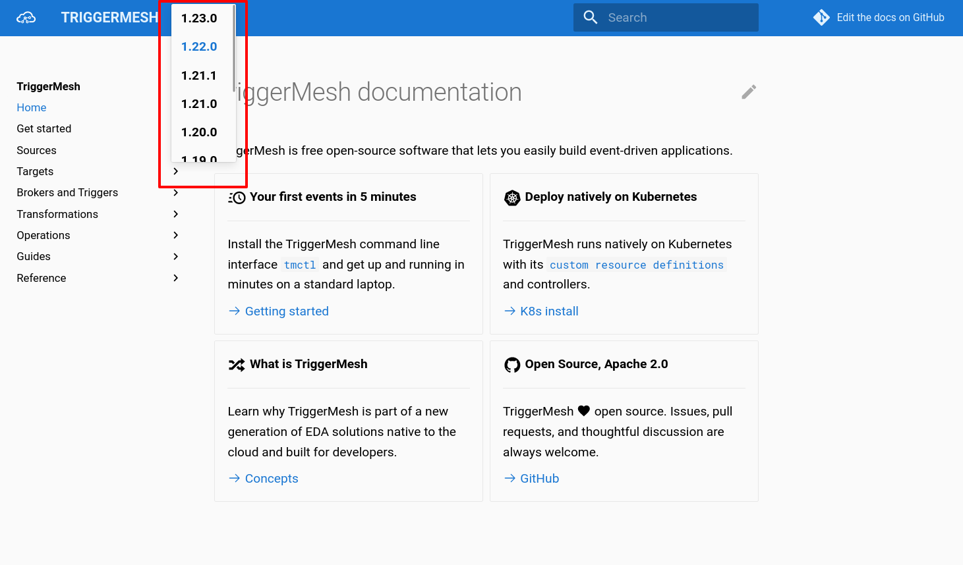Click the search magnifier icon
963x565 pixels.
(x=591, y=18)
